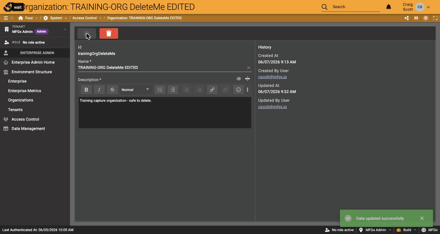Open Data Management in the sidebar
This screenshot has width=440, height=234.
28,128
